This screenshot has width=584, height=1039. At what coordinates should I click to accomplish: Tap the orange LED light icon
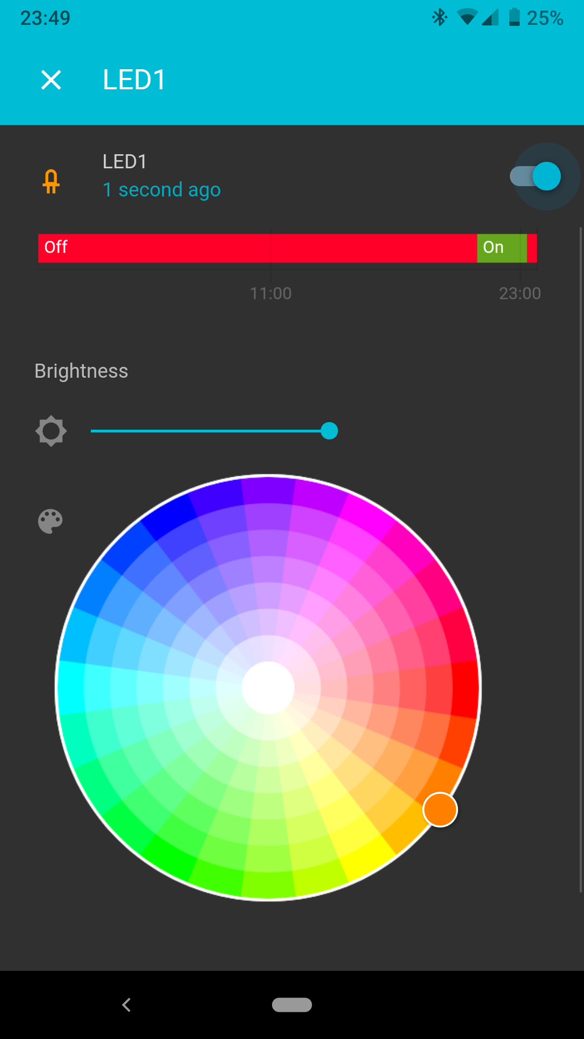coord(51,181)
